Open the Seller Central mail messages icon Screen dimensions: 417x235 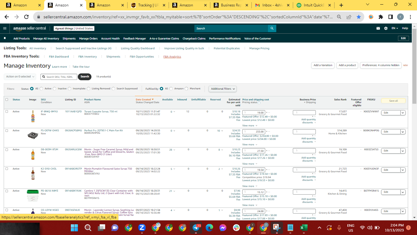click(378, 28)
